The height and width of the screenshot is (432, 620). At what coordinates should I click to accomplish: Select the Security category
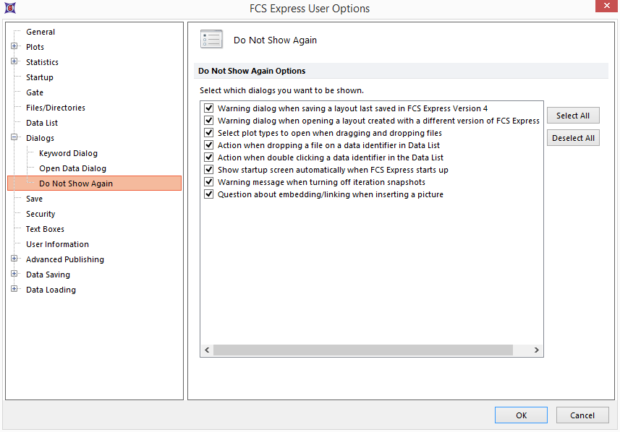(x=41, y=214)
